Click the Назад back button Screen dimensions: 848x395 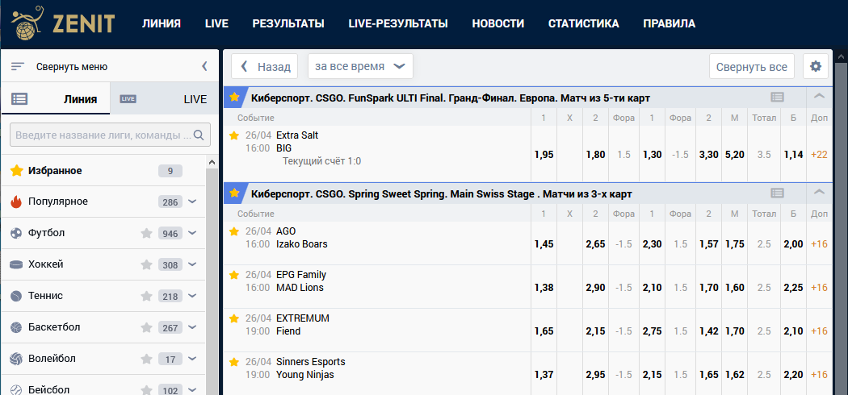(x=264, y=66)
